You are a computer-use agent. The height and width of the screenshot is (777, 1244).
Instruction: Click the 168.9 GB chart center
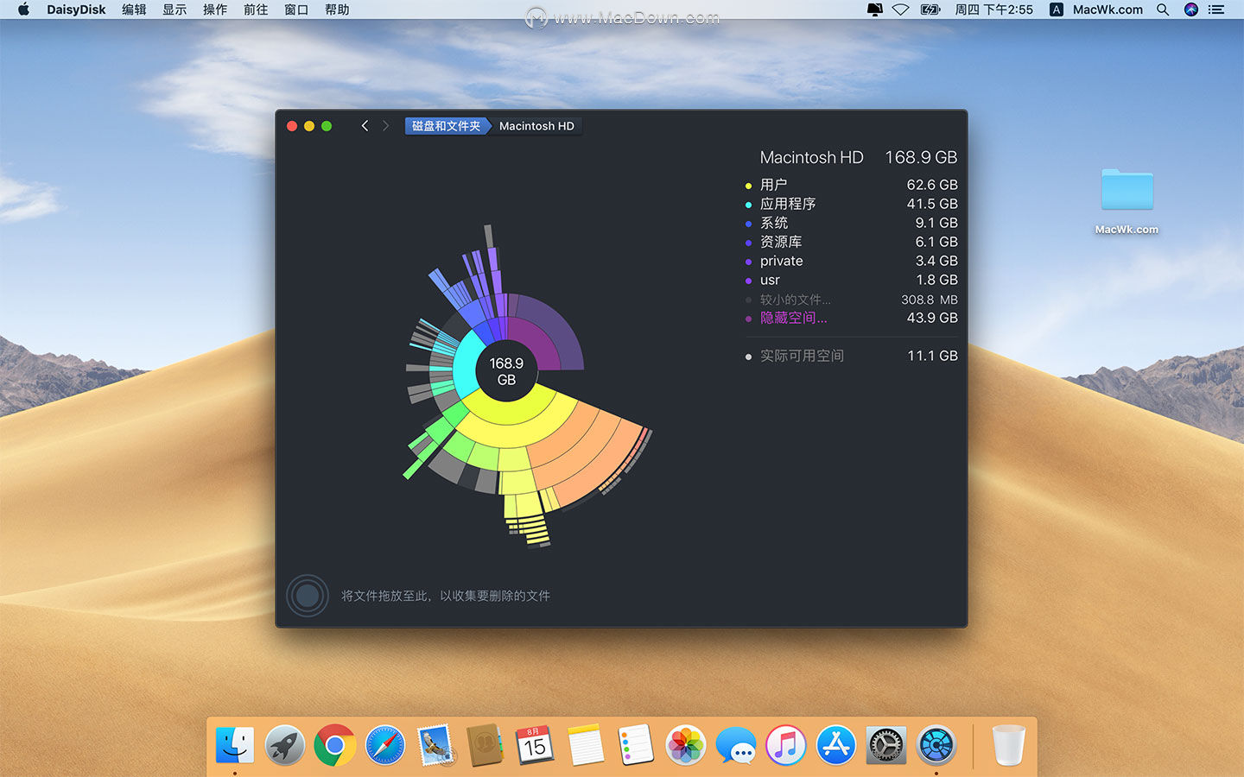click(x=506, y=371)
